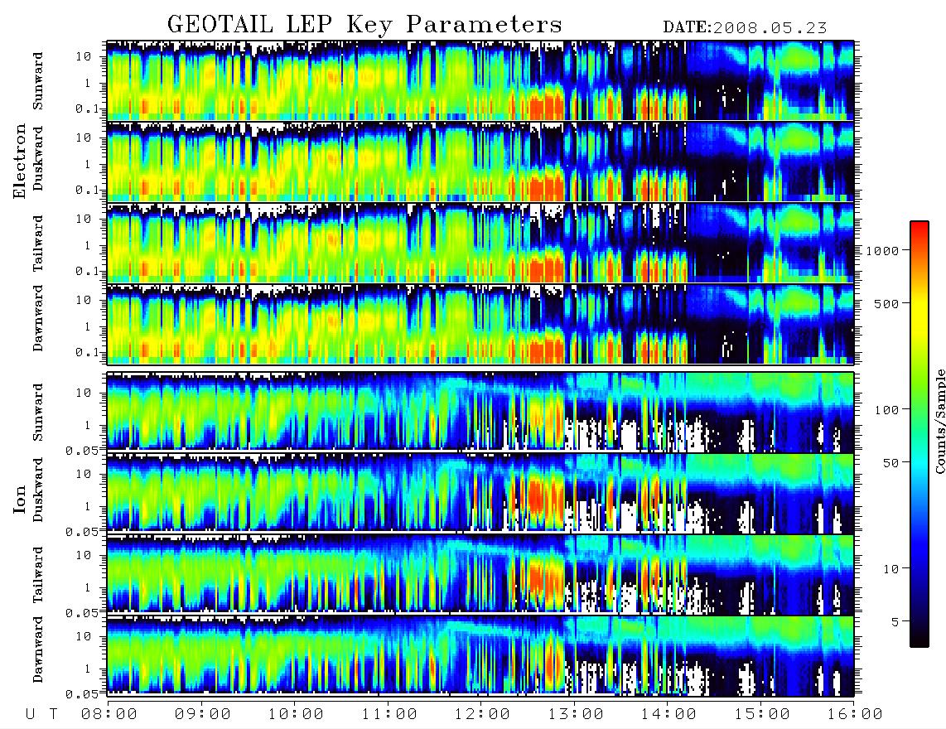Select the Ion Sunward spectrogram panel
Screen dimensions: 946x729
(x=480, y=411)
